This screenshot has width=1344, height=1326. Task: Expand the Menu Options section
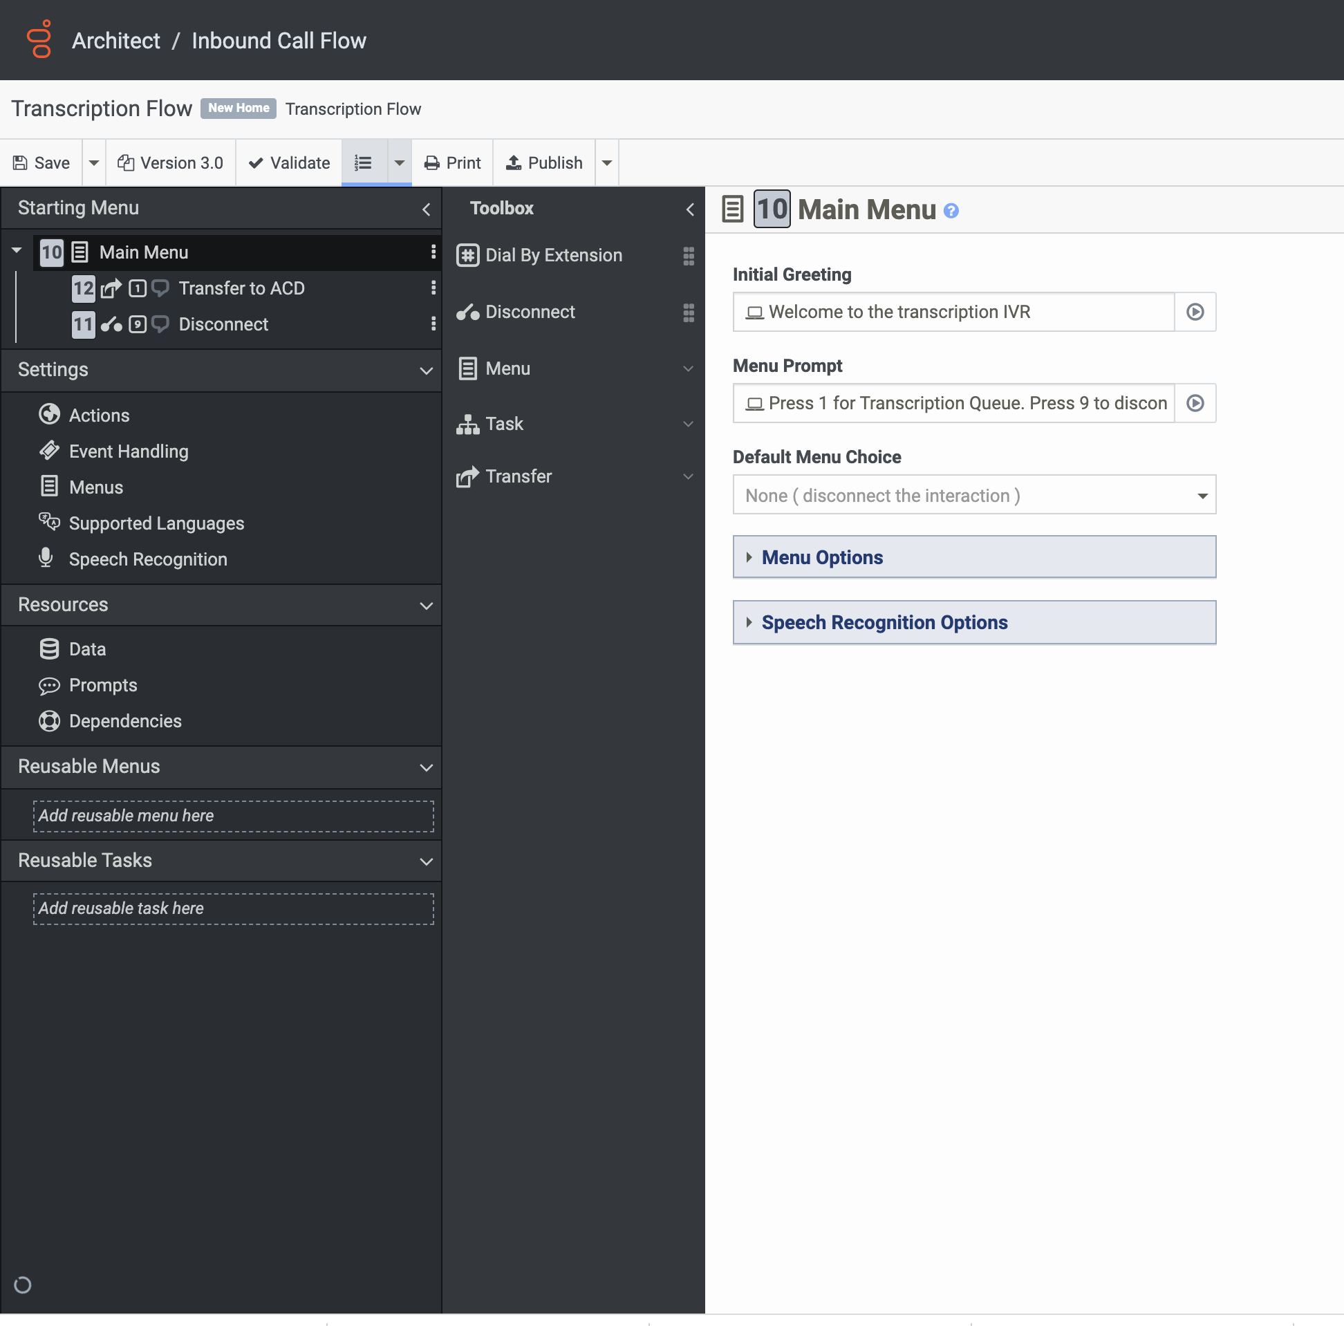pos(821,557)
